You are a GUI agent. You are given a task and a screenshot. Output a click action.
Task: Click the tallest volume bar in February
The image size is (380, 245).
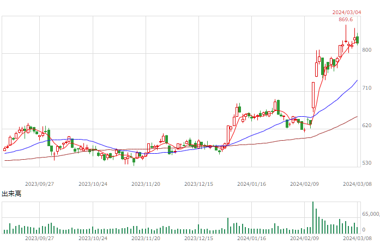point(313,217)
